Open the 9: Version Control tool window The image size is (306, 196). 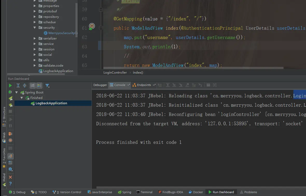[67, 192]
